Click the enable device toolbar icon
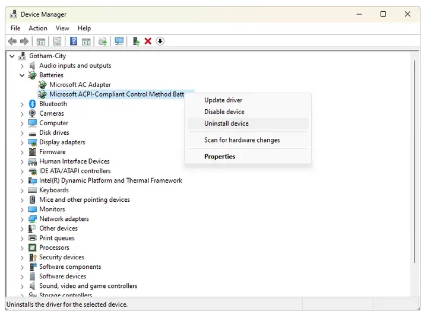Image resolution: width=424 pixels, height=311 pixels. pos(136,42)
